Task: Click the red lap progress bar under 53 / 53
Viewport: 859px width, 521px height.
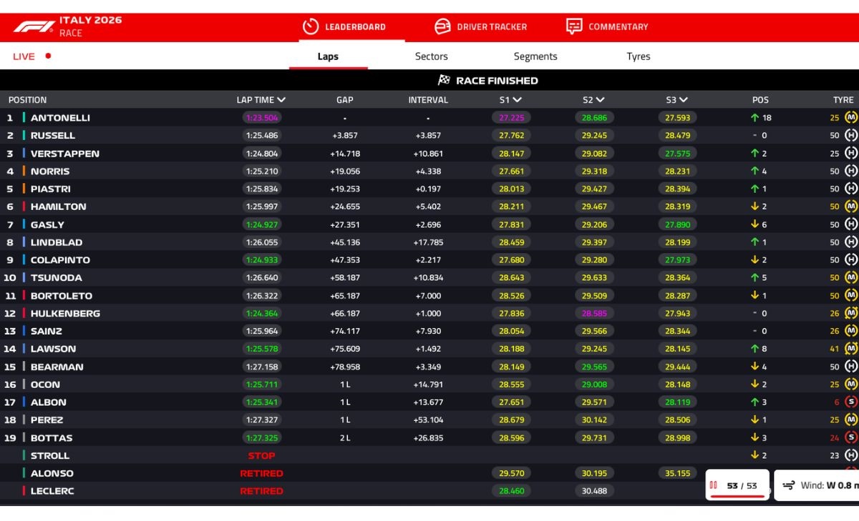Action: [x=737, y=495]
